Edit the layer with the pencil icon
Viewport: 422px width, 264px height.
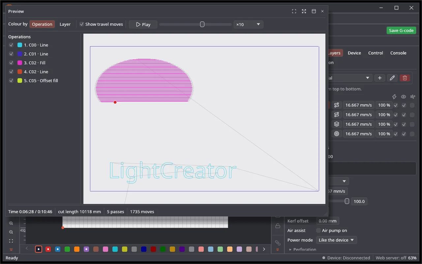[392, 78]
